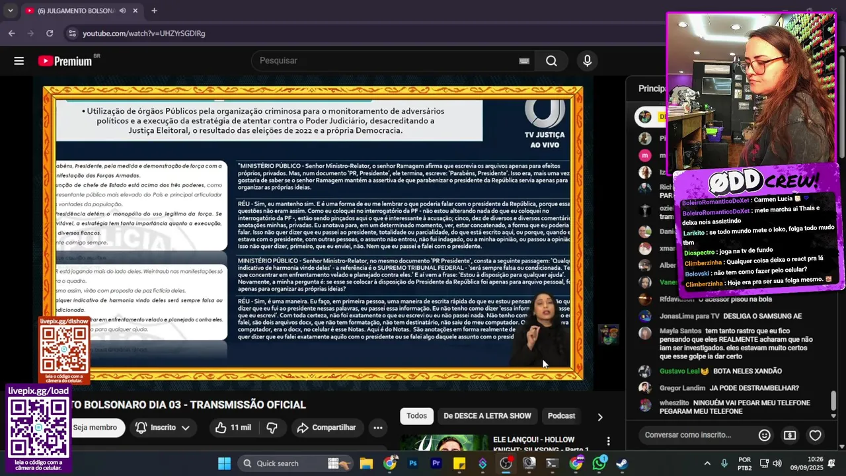This screenshot has height=476, width=846.
Task: Open Premiere Pro from taskbar
Action: (436, 463)
